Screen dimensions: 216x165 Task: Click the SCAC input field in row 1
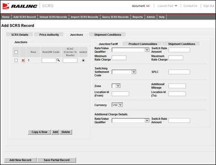point(70,61)
